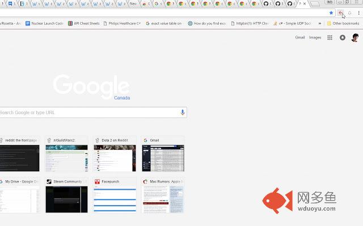363x226 pixels.
Task: Open the Gmail most-visited tile
Action: pyautogui.click(x=163, y=154)
